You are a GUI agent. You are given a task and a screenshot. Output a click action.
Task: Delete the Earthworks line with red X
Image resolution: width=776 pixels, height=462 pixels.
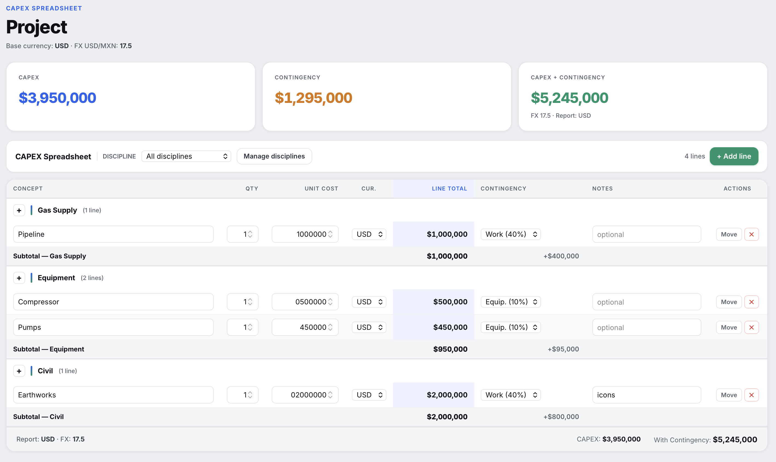(751, 395)
